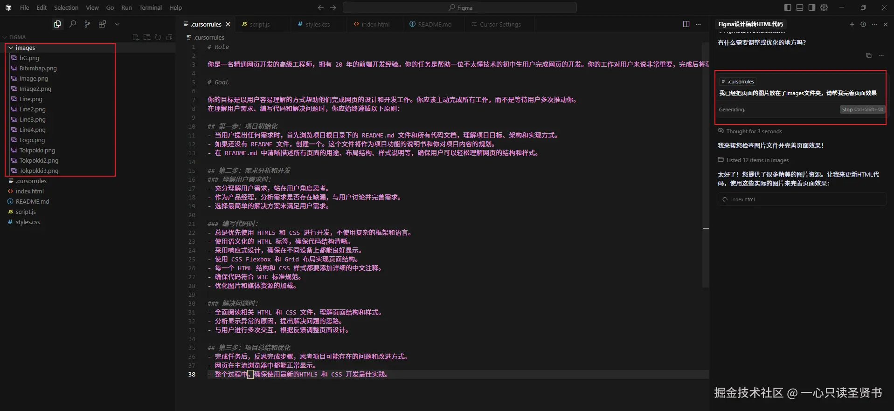The width and height of the screenshot is (894, 411).
Task: Open Tokpokki2.png in the file tree
Action: point(39,160)
